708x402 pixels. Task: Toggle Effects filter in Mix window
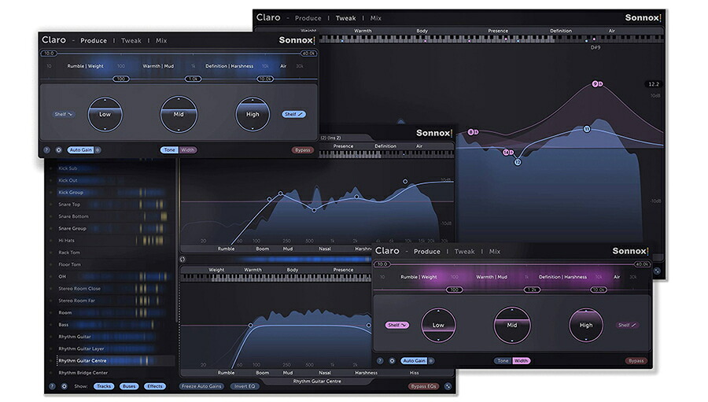pyautogui.click(x=155, y=386)
